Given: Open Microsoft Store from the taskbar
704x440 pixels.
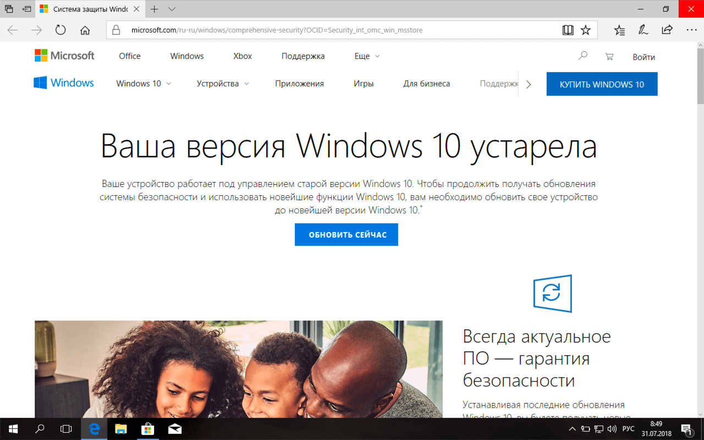Looking at the screenshot, I should click(148, 428).
